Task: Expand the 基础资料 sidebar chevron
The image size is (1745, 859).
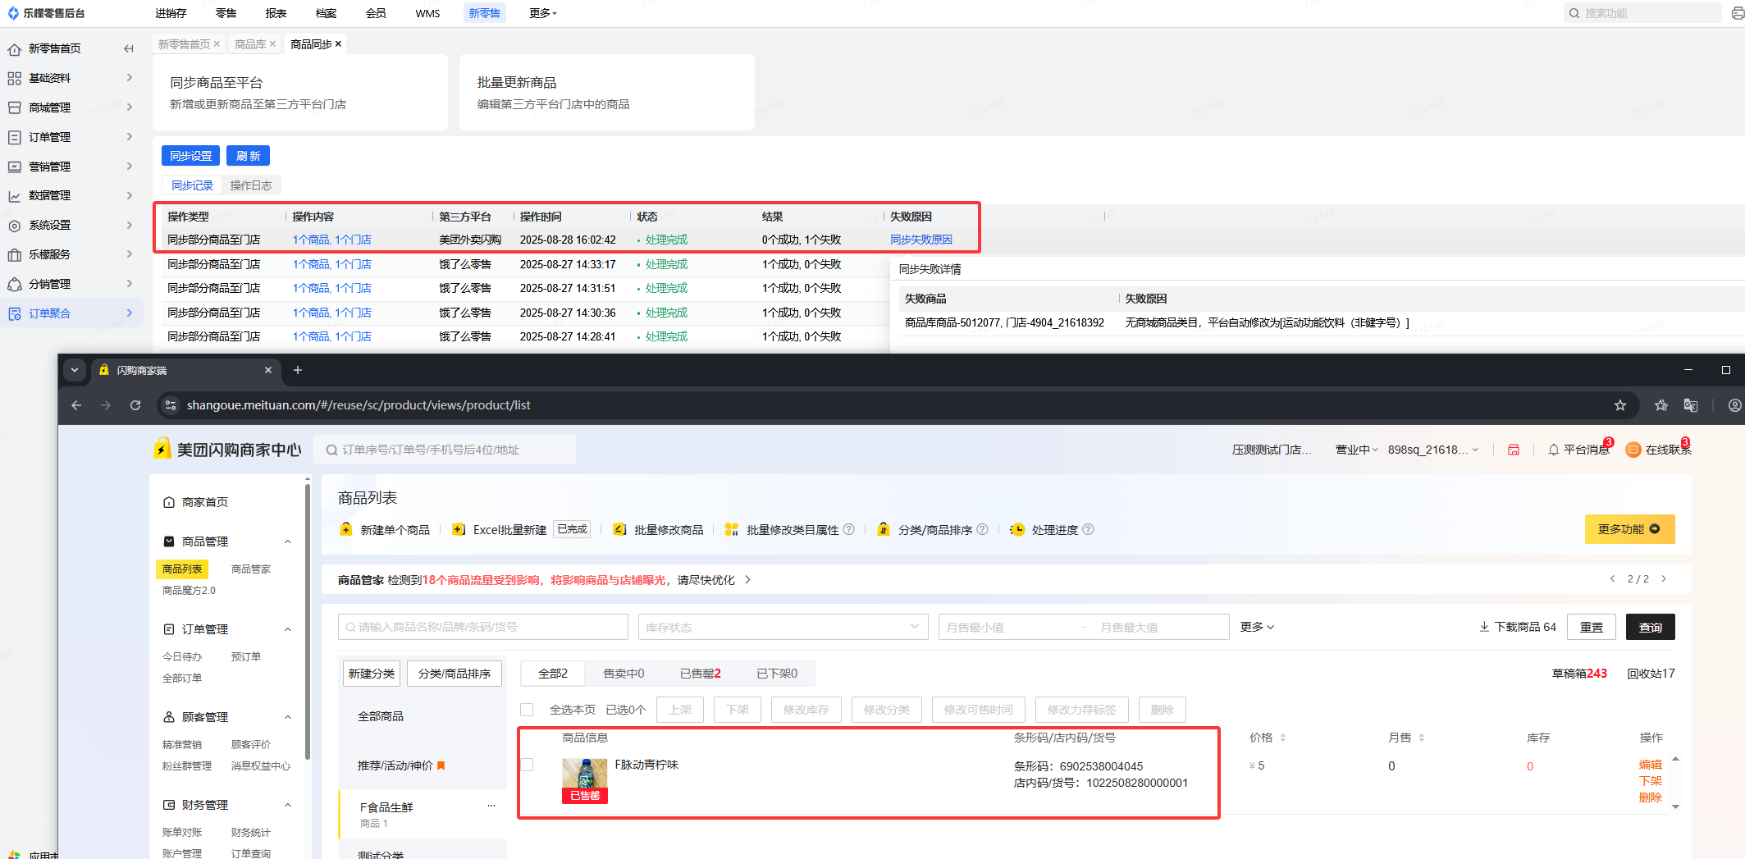Action: tap(130, 78)
